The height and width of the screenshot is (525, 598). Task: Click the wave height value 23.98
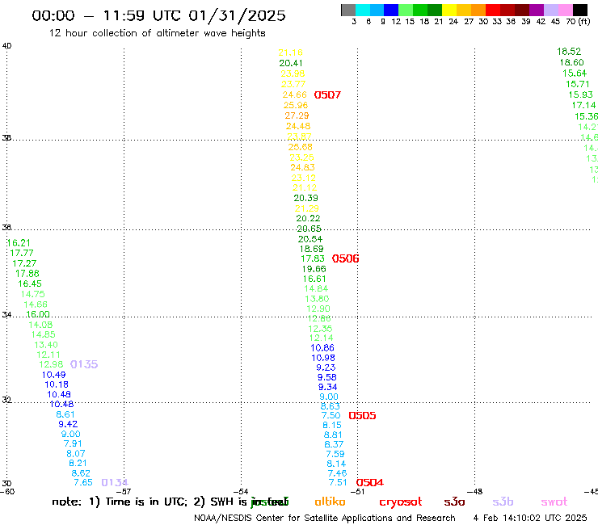point(293,73)
